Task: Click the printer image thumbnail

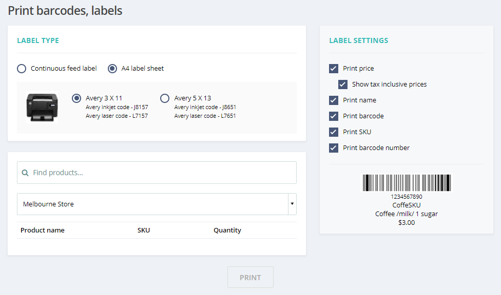Action: 42,107
